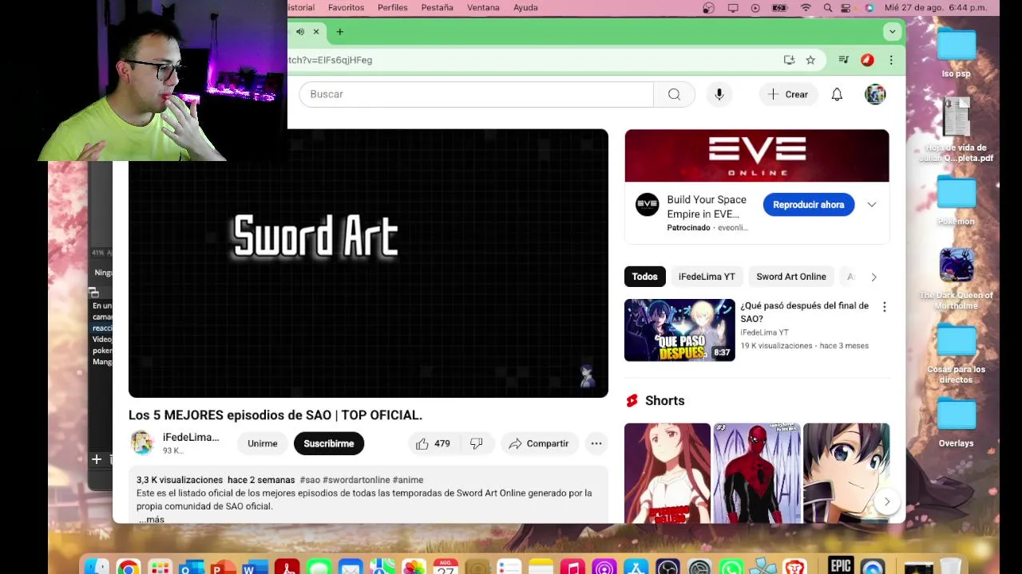Screen dimensions: 1022x574
Task: Open the Pestaña menu
Action: [438, 8]
